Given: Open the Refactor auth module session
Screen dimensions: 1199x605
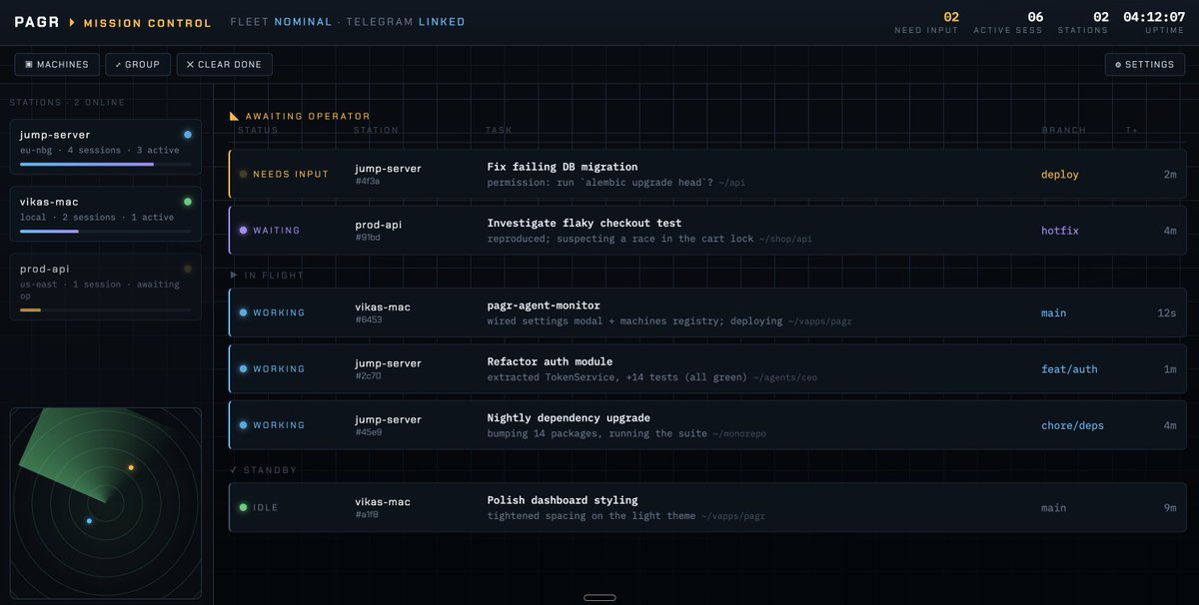Looking at the screenshot, I should (707, 368).
